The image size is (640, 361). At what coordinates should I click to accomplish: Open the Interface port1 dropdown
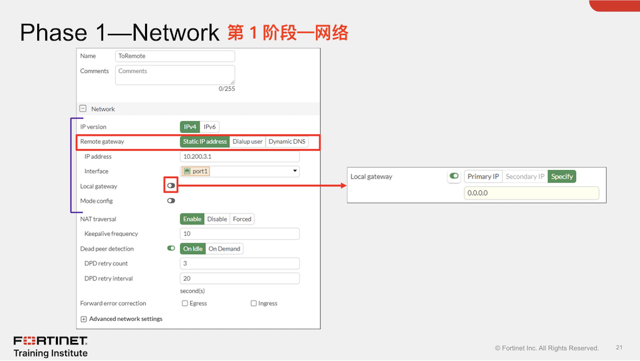(240, 172)
